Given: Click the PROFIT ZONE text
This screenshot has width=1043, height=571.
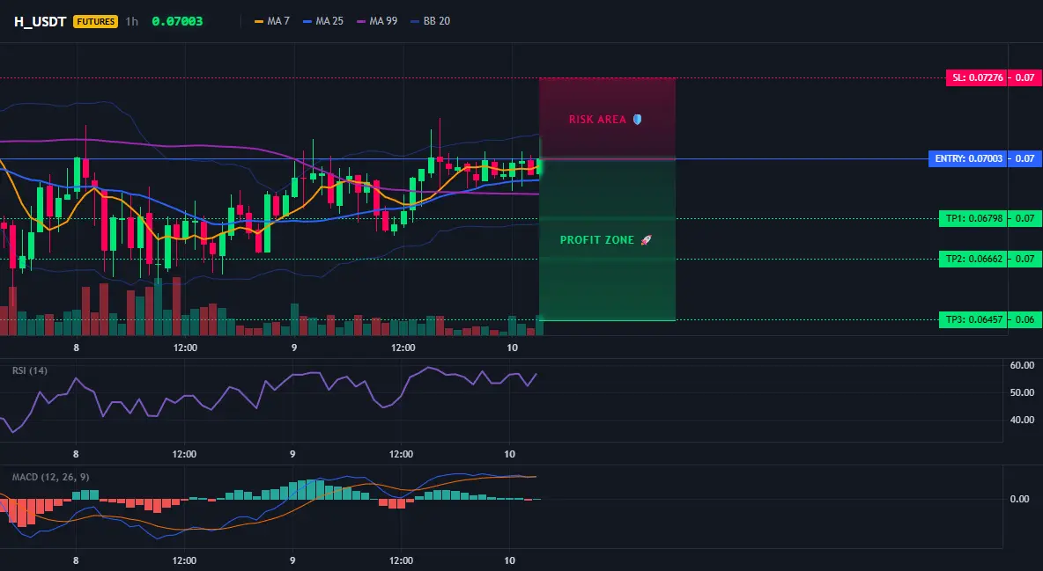Looking at the screenshot, I should [x=597, y=240].
